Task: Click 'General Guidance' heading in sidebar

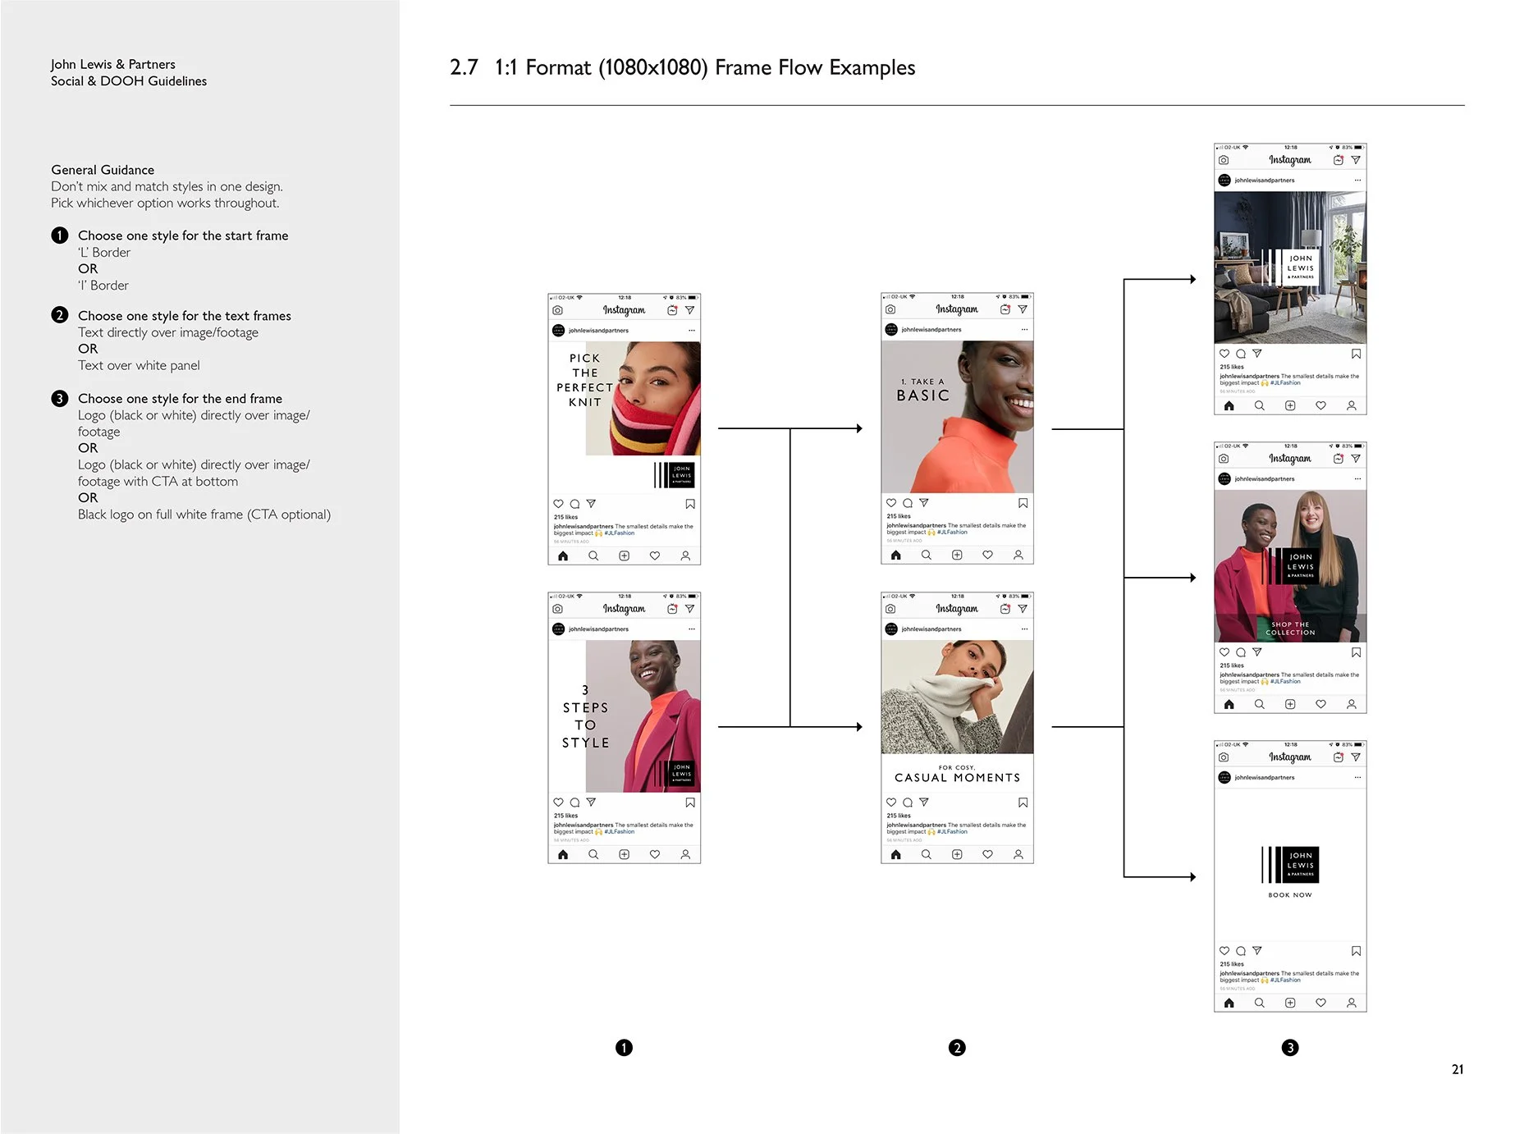Action: click(103, 170)
